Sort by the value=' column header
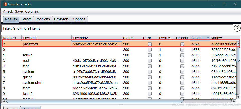The image size is (241, 109). [x=225, y=38]
